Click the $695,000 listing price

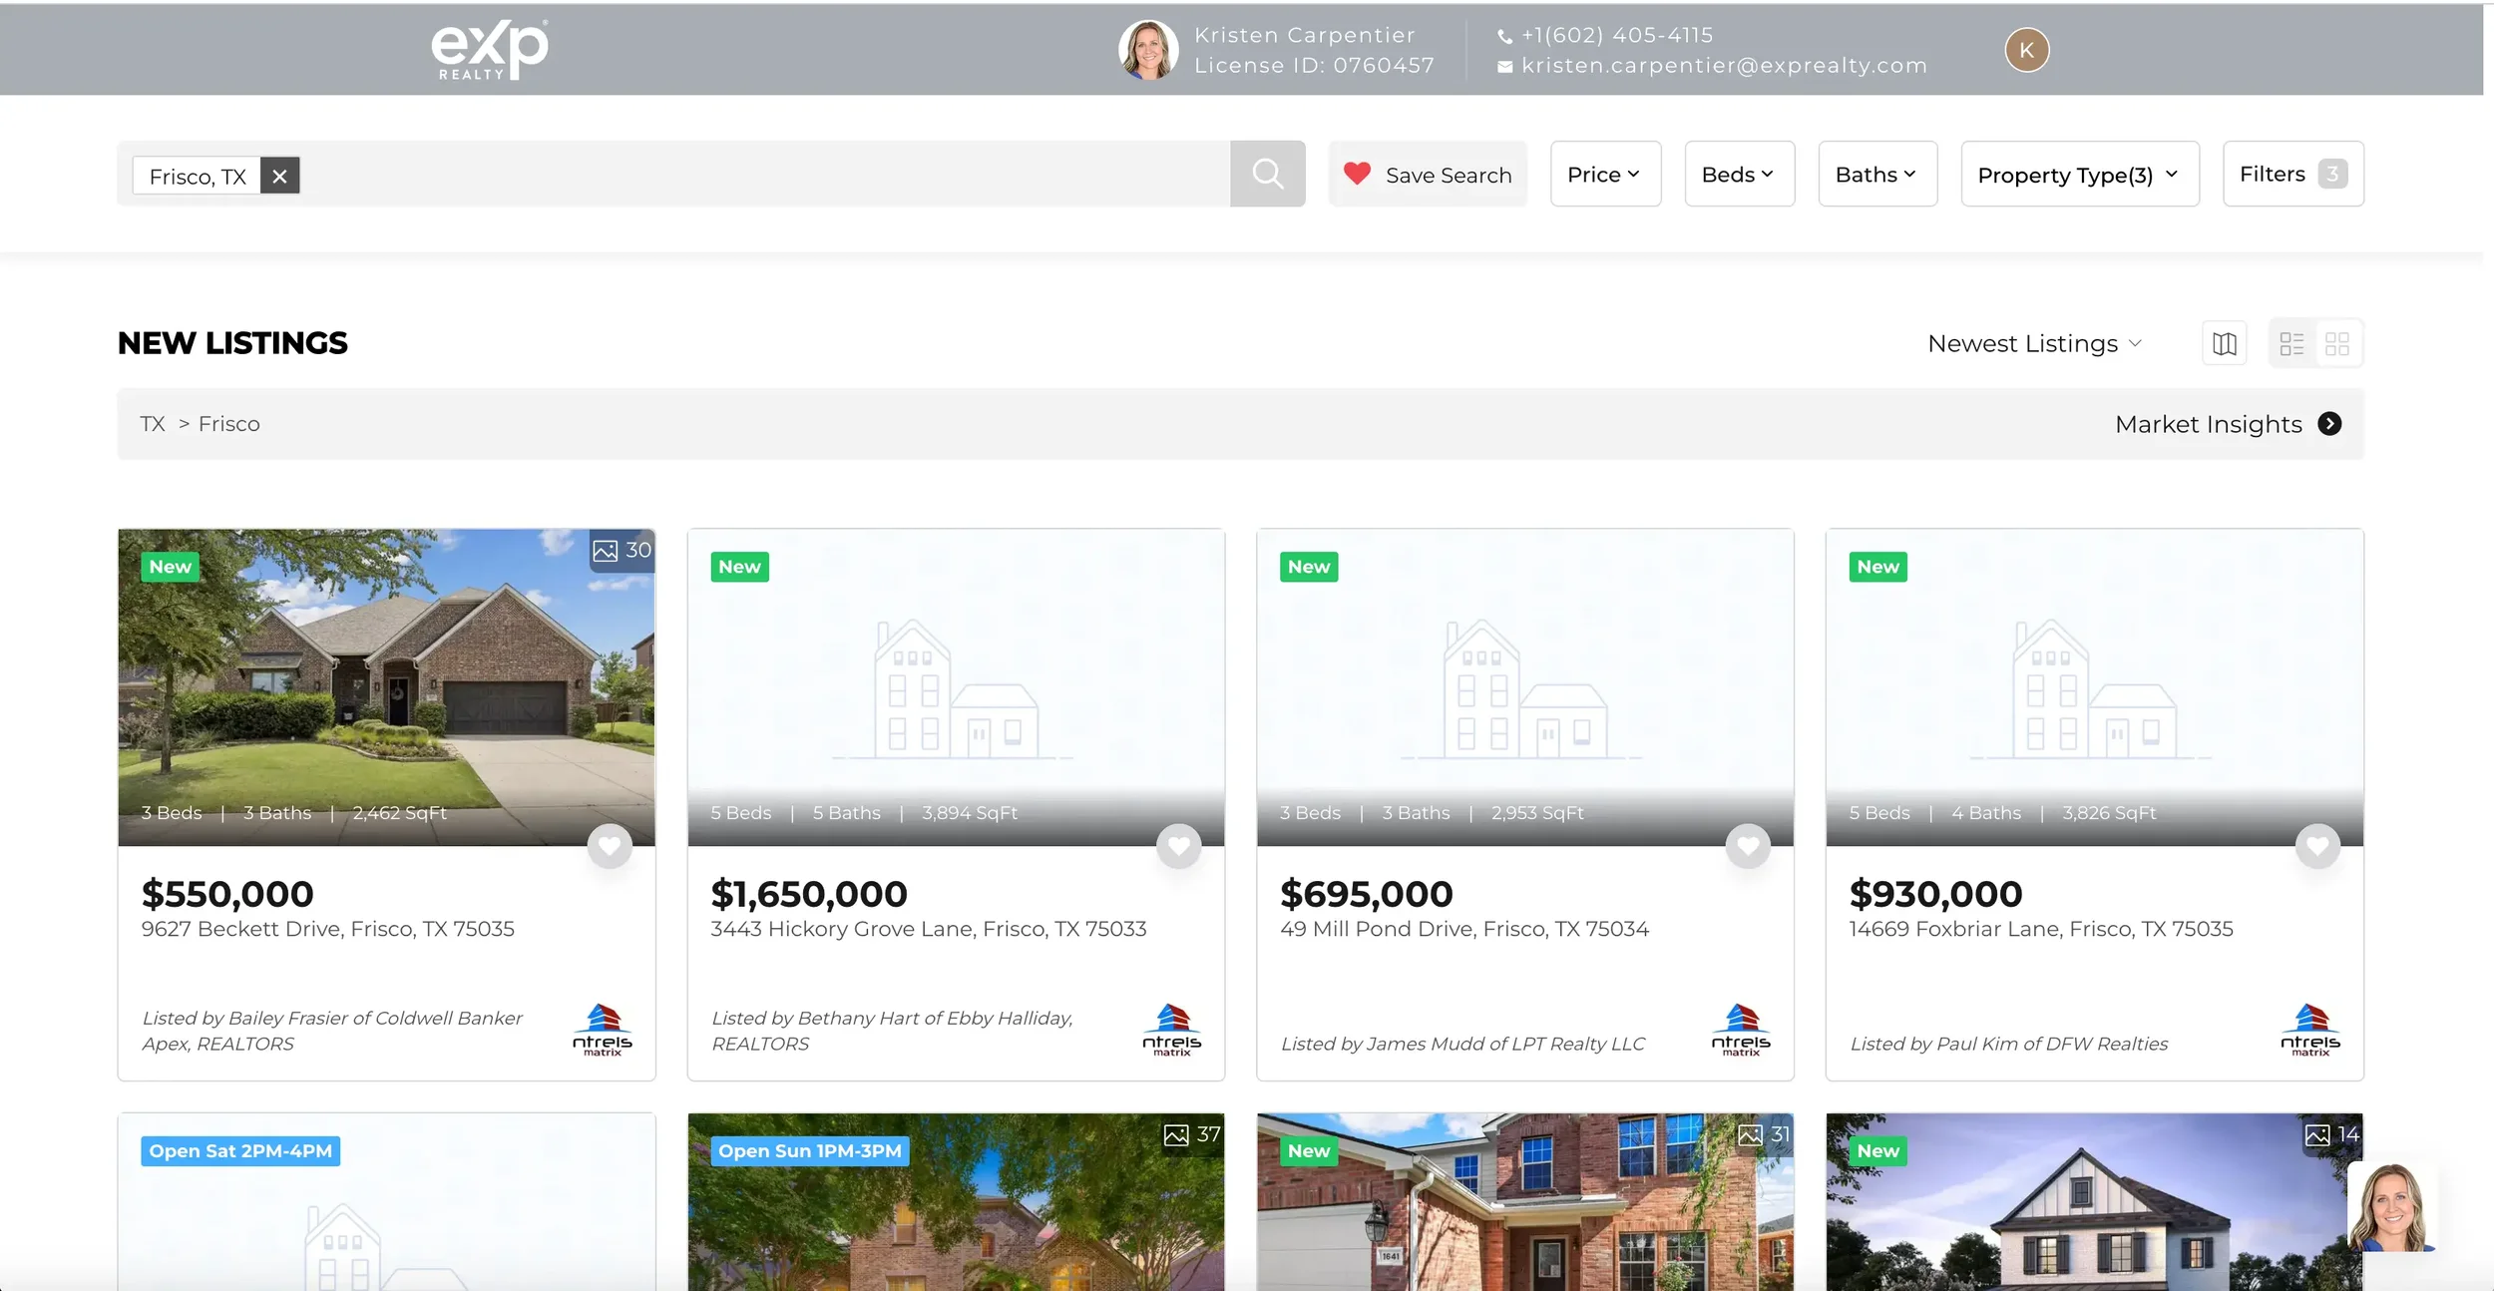pyautogui.click(x=1367, y=894)
